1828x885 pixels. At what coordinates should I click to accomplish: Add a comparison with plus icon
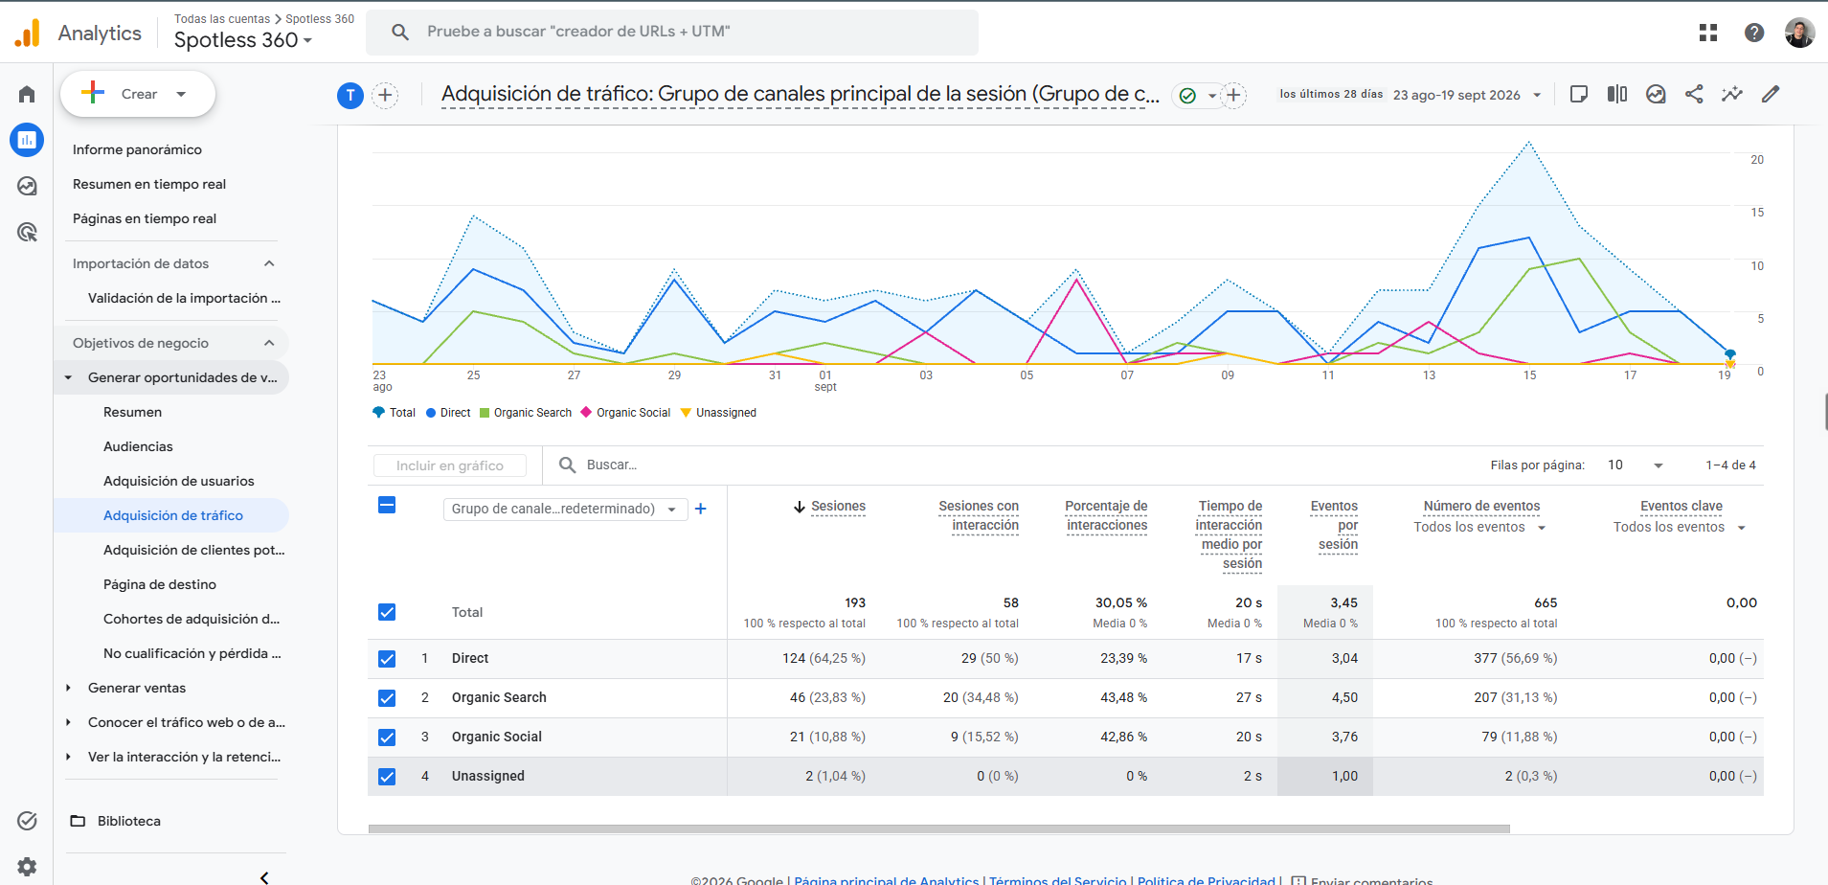385,95
